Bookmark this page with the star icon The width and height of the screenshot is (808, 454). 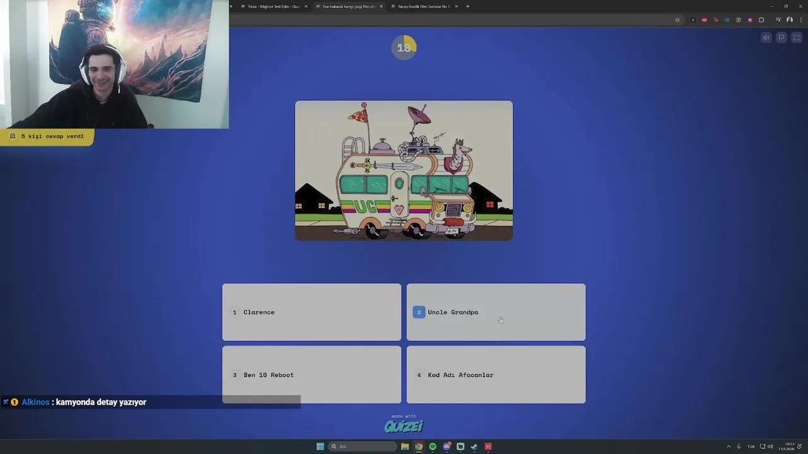click(x=677, y=20)
